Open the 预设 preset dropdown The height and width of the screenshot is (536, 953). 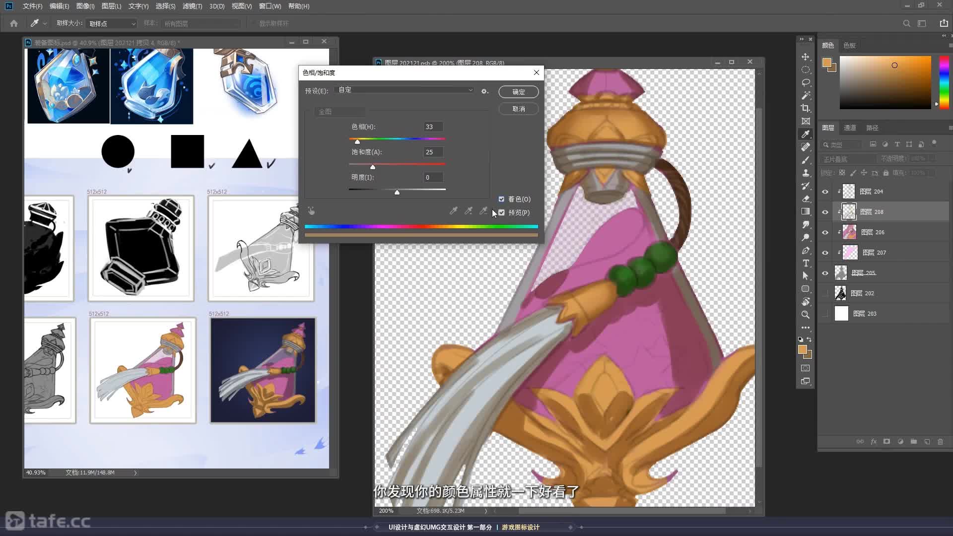(x=405, y=90)
